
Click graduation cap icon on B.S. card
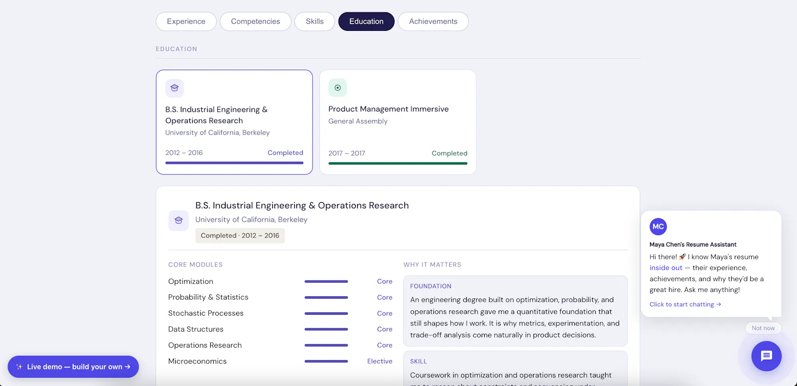pyautogui.click(x=174, y=88)
